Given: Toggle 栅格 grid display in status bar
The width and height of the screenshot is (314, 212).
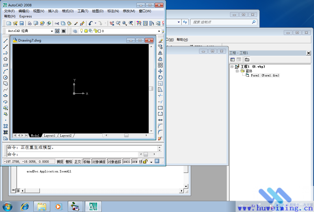Looking at the screenshot, I should [x=69, y=162].
